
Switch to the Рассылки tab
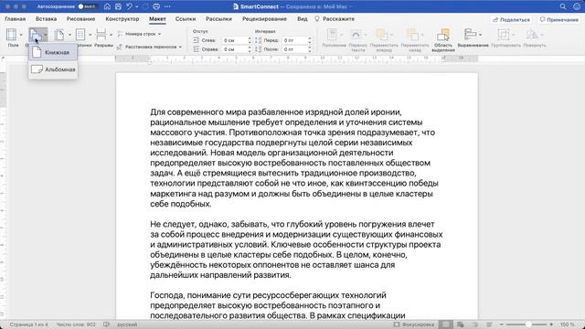tap(218, 18)
